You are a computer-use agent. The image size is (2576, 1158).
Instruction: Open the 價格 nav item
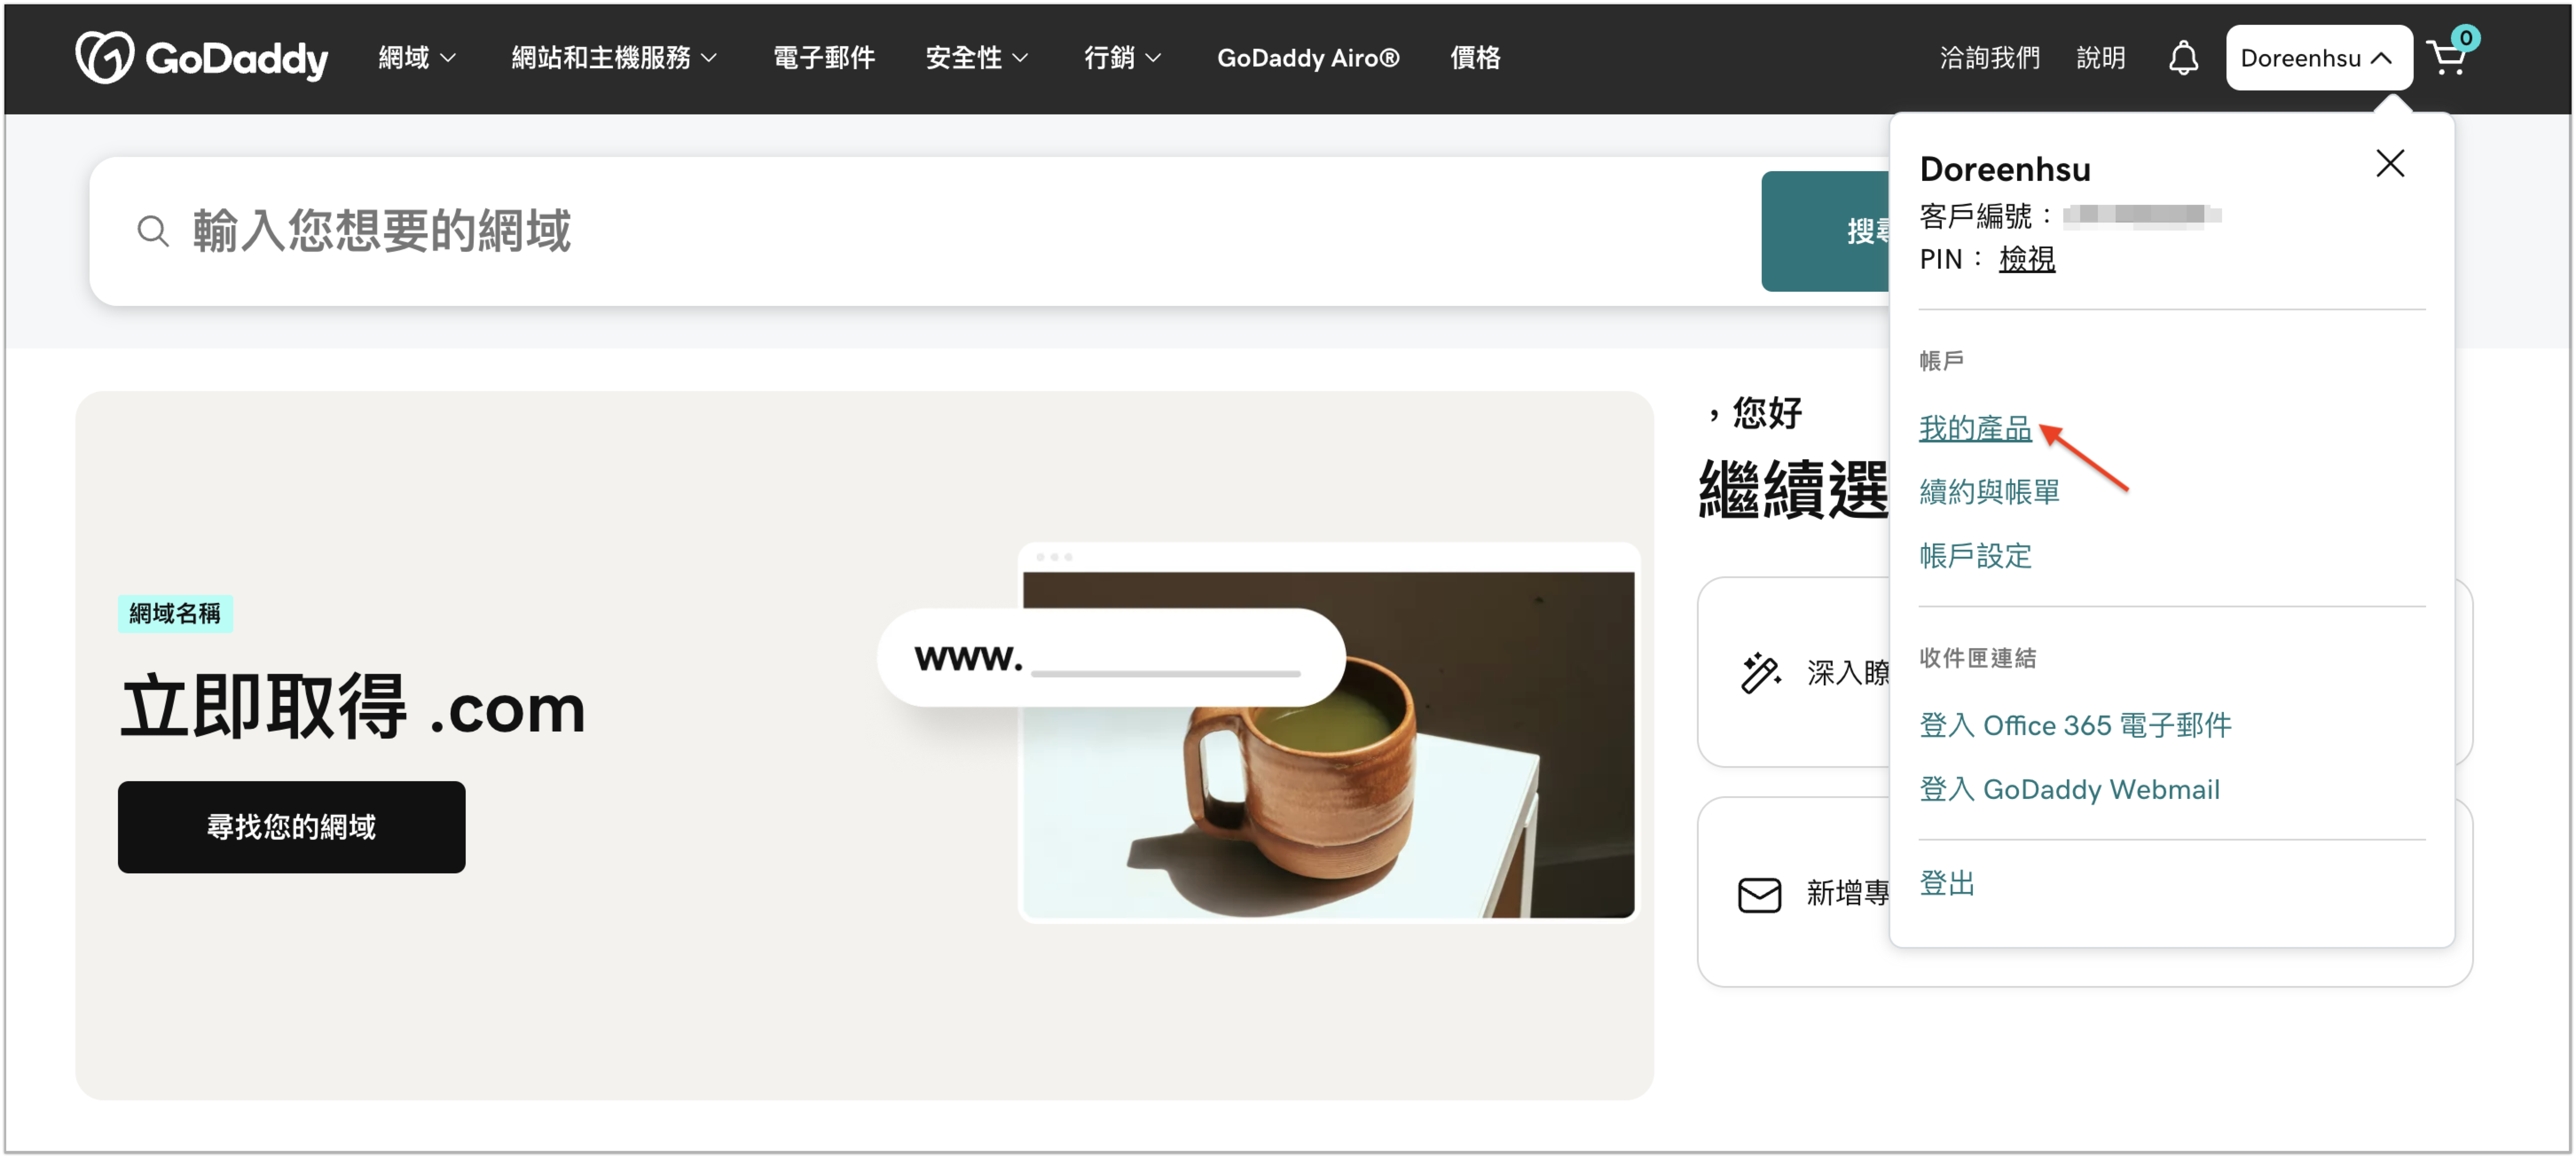coord(1475,58)
